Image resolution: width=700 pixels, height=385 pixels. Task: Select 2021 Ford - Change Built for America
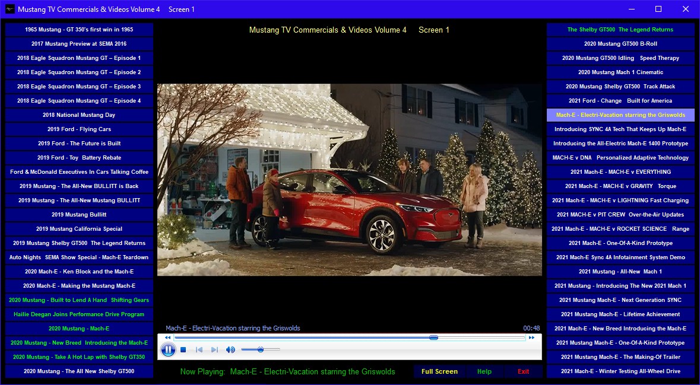point(620,101)
